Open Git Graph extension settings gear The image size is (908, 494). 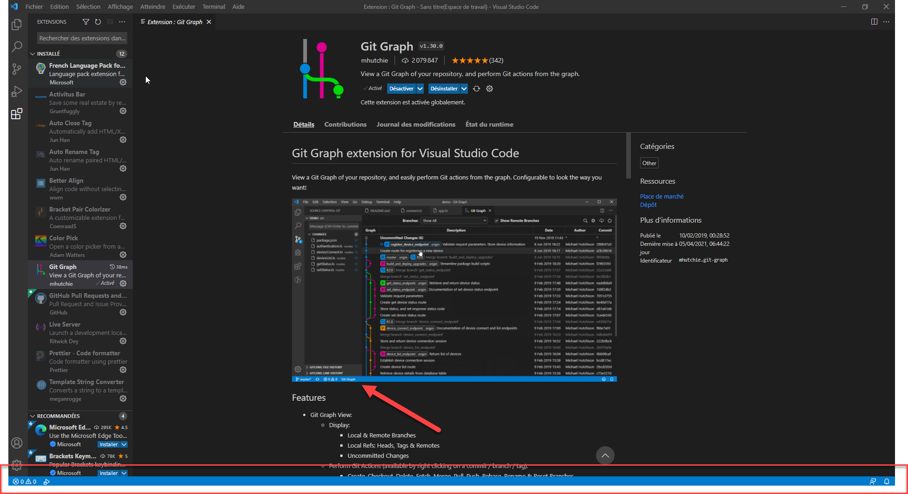coord(489,88)
